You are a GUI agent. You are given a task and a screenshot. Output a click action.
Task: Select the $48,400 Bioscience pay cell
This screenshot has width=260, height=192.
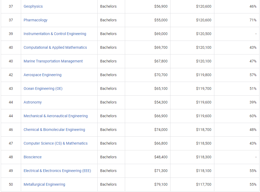[148, 157]
